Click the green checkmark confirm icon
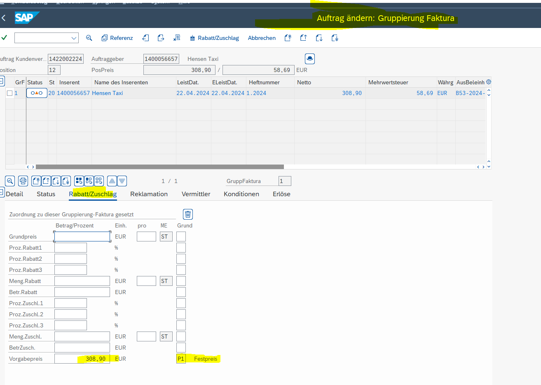541x385 pixels. [4, 38]
